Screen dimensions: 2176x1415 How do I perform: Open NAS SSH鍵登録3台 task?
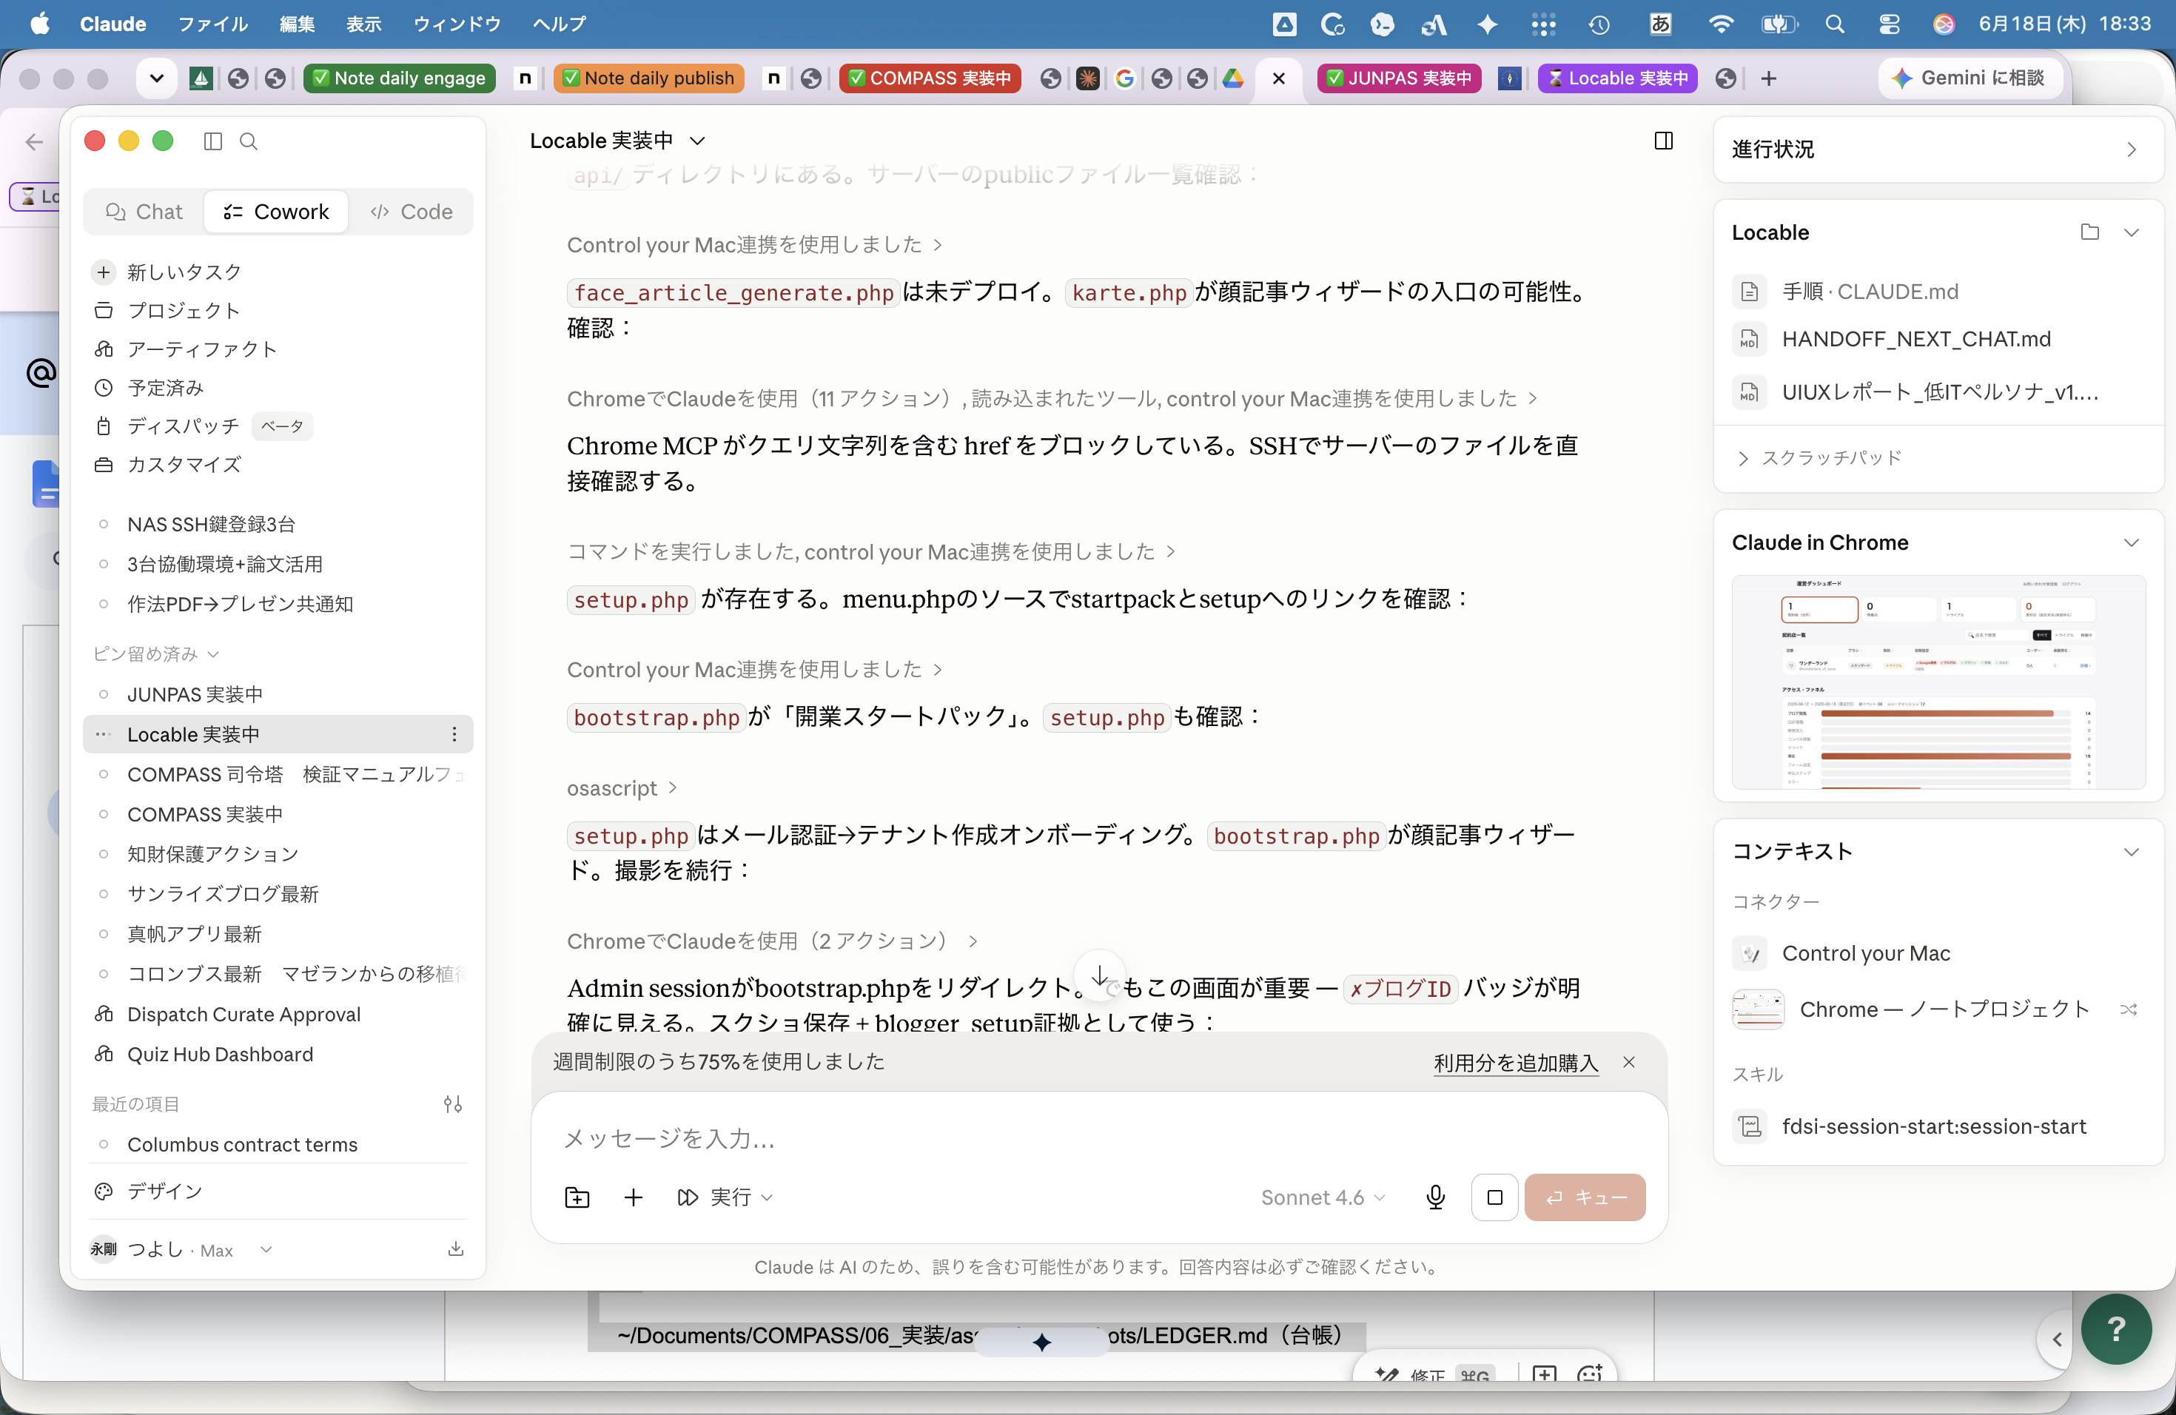(277, 524)
